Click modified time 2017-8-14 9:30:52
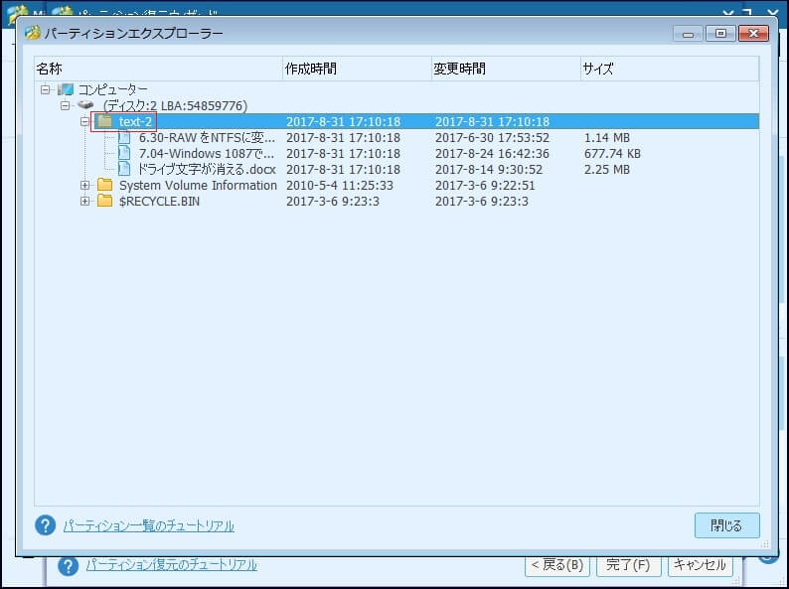The height and width of the screenshot is (589, 789). (489, 170)
